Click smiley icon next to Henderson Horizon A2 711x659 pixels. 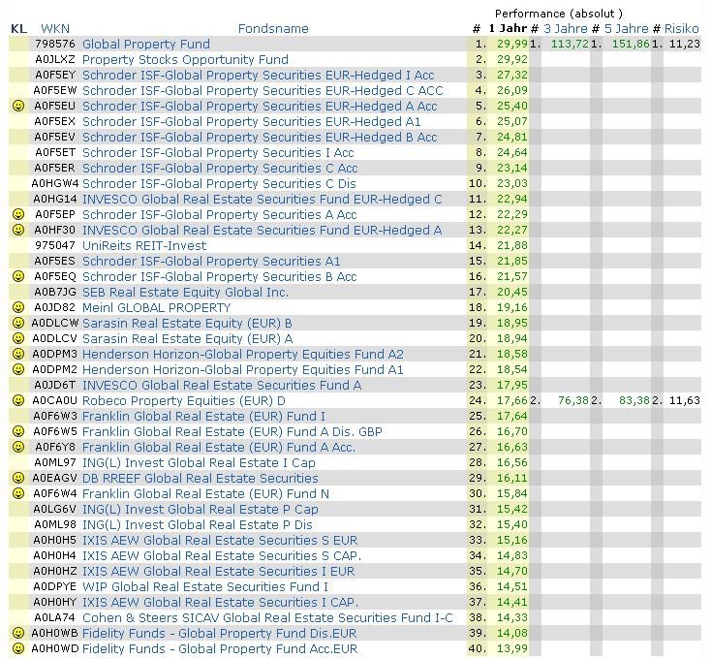[18, 354]
